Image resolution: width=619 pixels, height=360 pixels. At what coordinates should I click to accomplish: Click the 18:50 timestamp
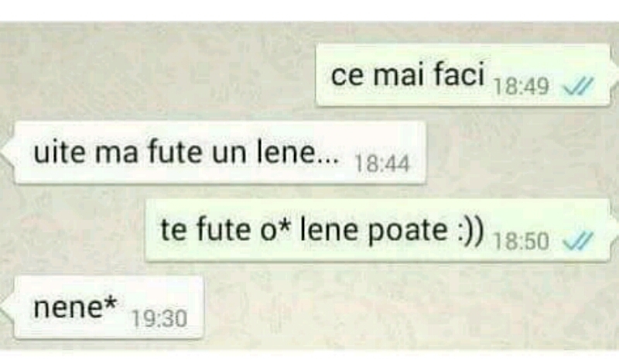pos(522,241)
